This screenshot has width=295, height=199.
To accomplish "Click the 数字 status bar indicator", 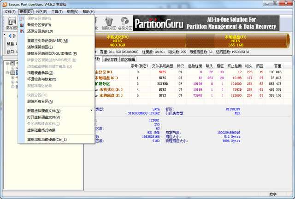I will [x=273, y=194].
